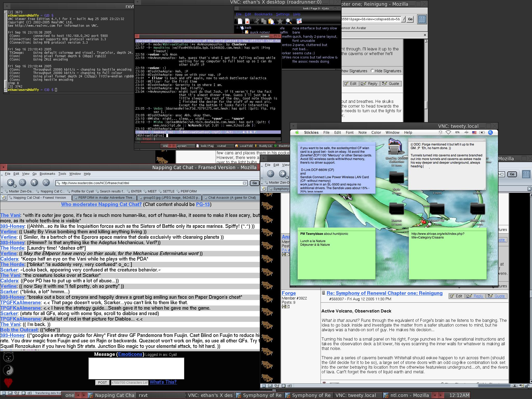532x399 pixels.
Task: Open Tools menu in Napping Cat Mozilla
Action: coord(62,174)
